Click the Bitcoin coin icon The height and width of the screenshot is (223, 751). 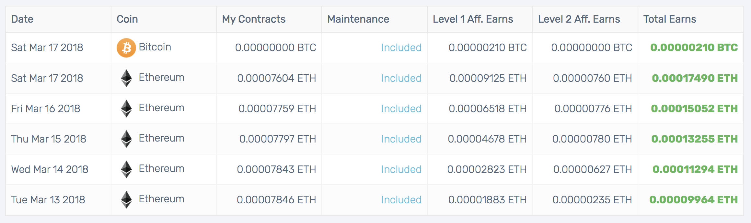126,48
